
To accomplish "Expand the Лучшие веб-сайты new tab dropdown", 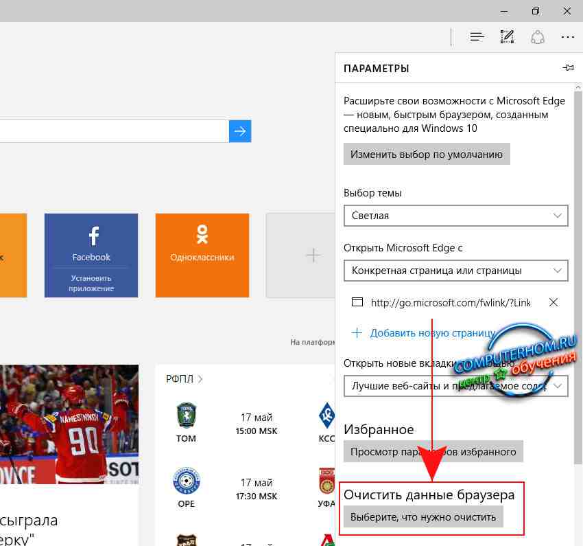I will [x=455, y=387].
